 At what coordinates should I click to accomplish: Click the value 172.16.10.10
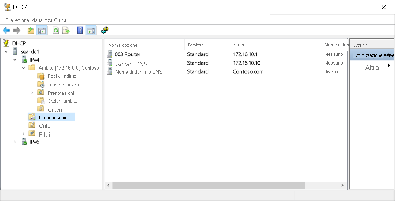(x=247, y=63)
